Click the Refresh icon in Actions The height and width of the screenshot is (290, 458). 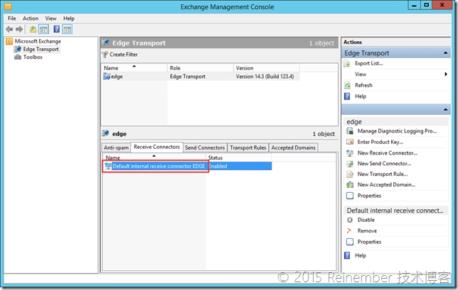click(x=347, y=85)
